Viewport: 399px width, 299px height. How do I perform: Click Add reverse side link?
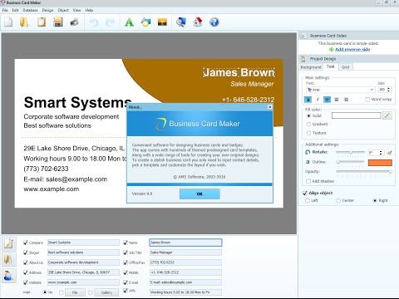(x=352, y=49)
